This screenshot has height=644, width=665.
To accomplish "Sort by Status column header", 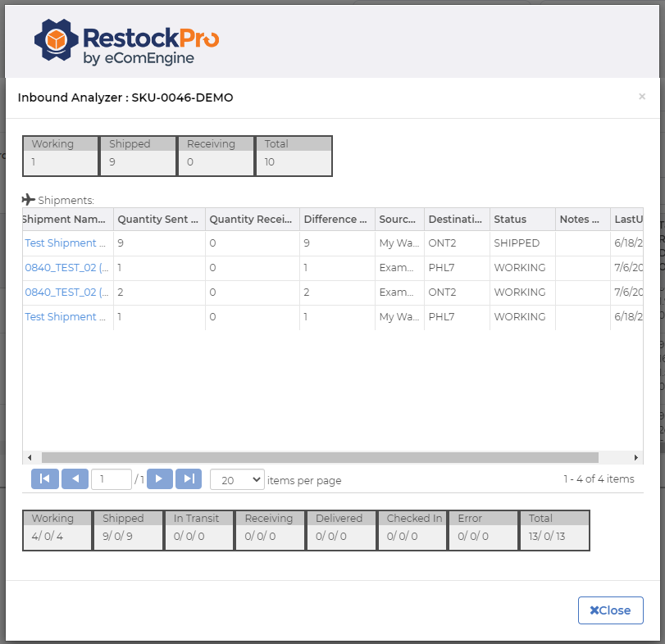I will tap(510, 220).
